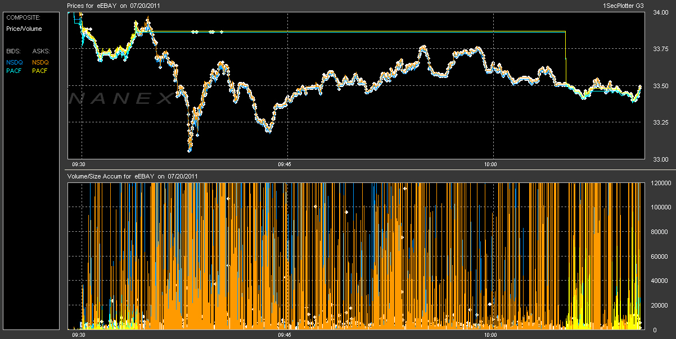Image resolution: width=676 pixels, height=339 pixels.
Task: Select the orange NSDQ asks legend entry
Action: 40,62
